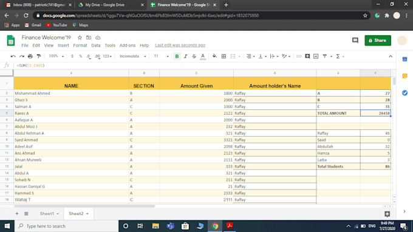The image size is (413, 232).
Task: Expand merge cells dropdown arrow
Action: [239, 56]
